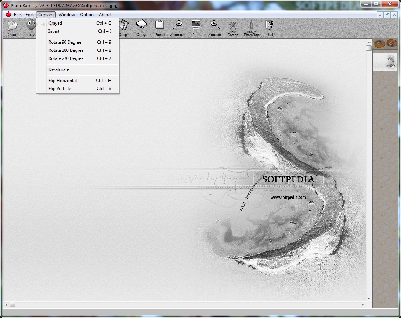
Task: Click the left orange round button in thumbnail panel
Action: point(379,43)
